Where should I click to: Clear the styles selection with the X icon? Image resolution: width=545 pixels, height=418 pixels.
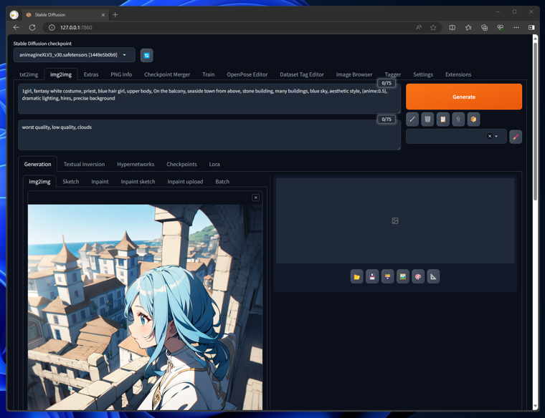click(490, 136)
